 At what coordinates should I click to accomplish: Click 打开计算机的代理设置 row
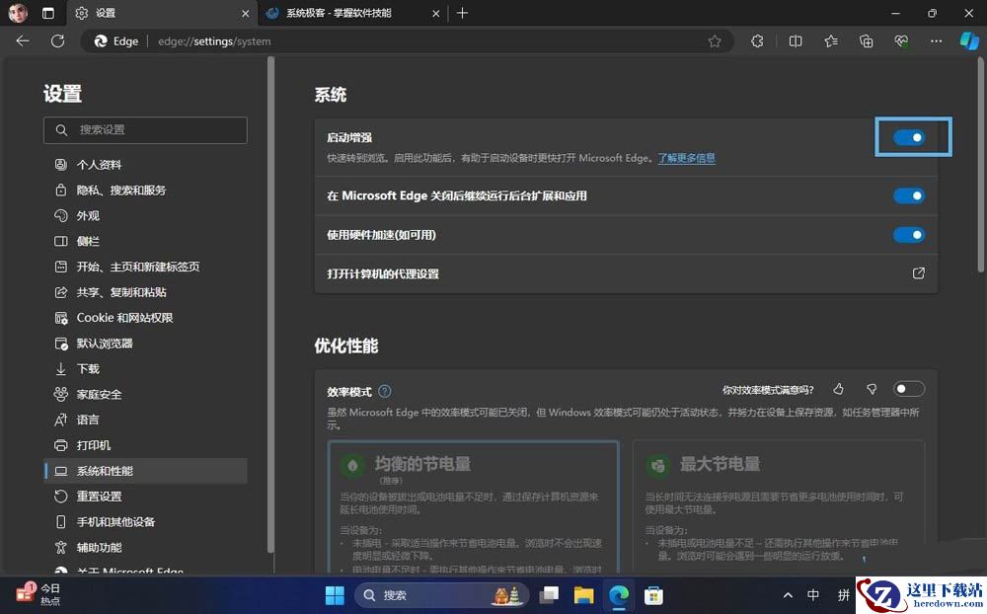(626, 273)
